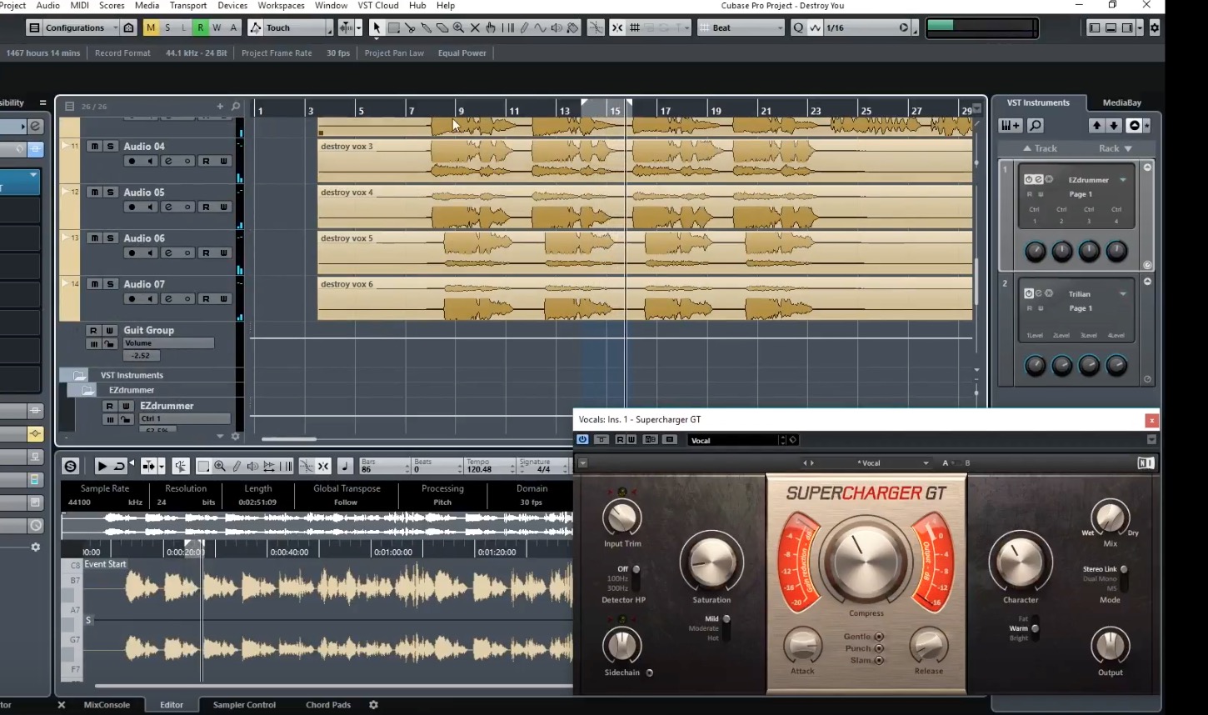The height and width of the screenshot is (715, 1208).
Task: Select the Mute tool in main toolbar
Action: [475, 27]
